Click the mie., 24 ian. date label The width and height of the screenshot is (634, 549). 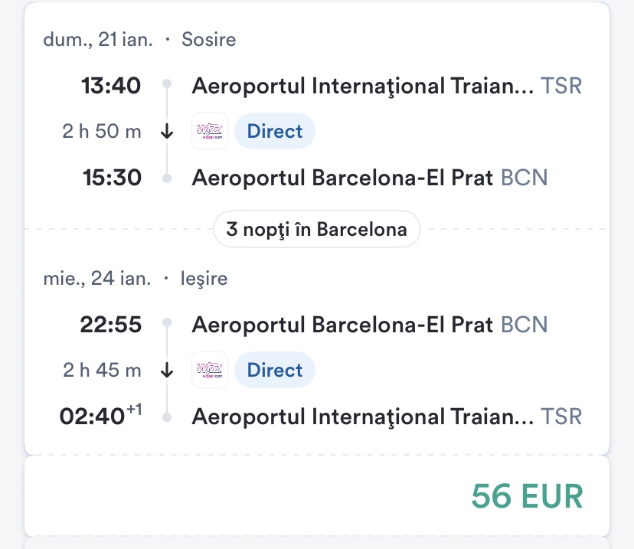[x=97, y=278]
